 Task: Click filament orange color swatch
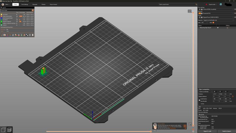[x=200, y=13]
